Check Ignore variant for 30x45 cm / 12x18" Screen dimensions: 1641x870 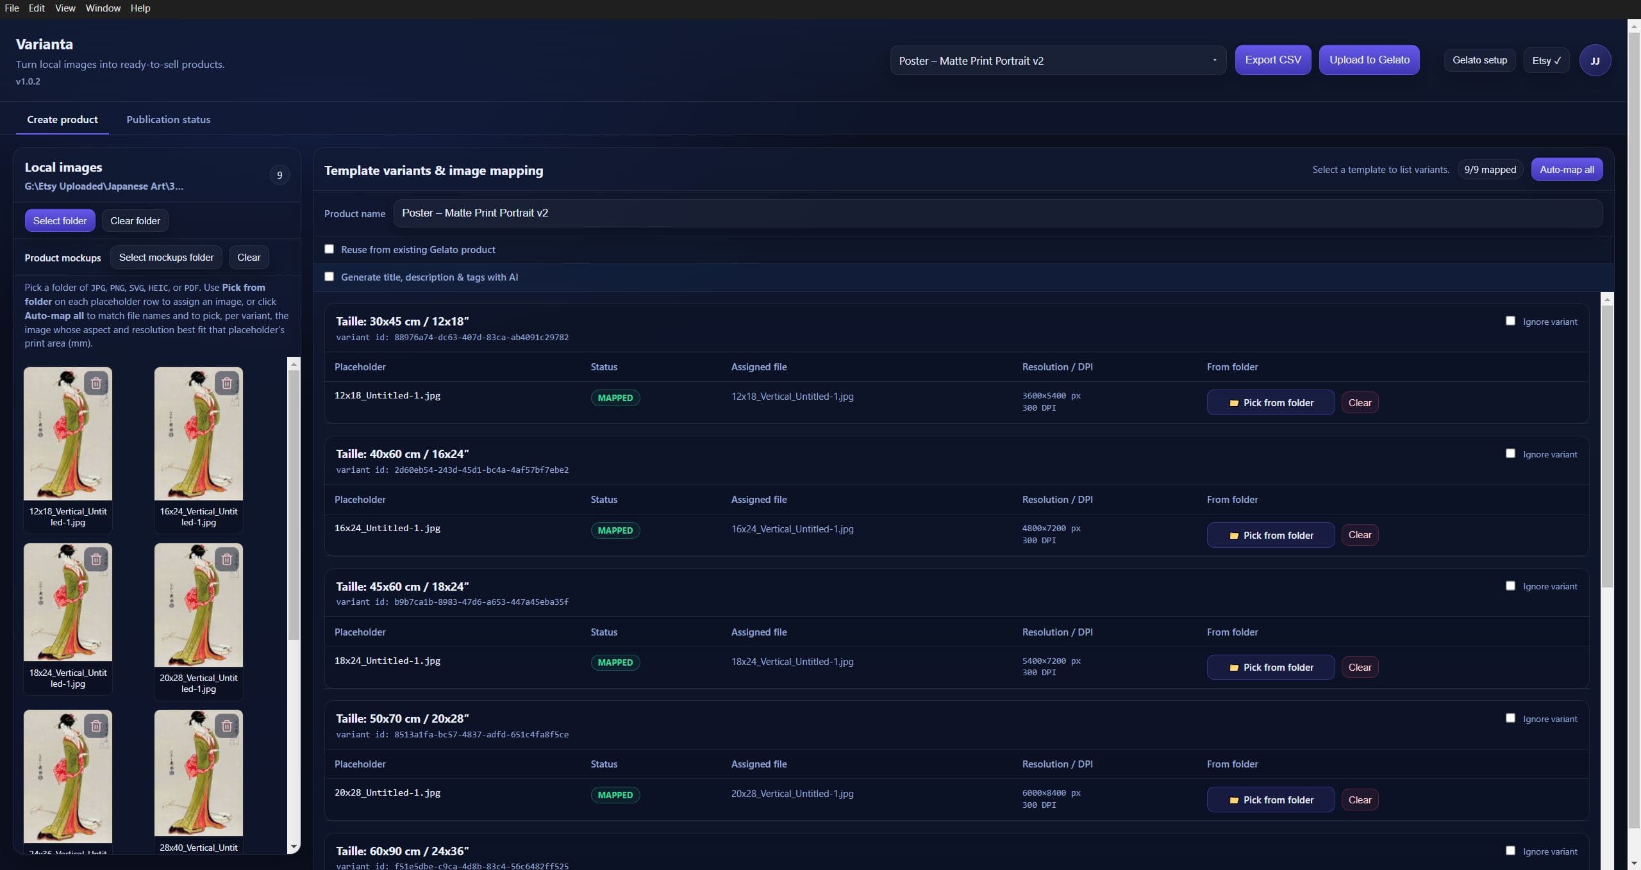point(1510,321)
